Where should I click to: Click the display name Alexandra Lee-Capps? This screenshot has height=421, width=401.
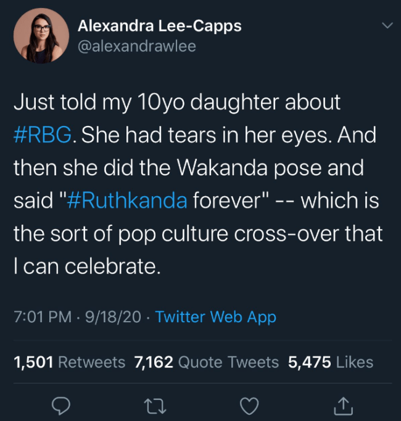[160, 26]
